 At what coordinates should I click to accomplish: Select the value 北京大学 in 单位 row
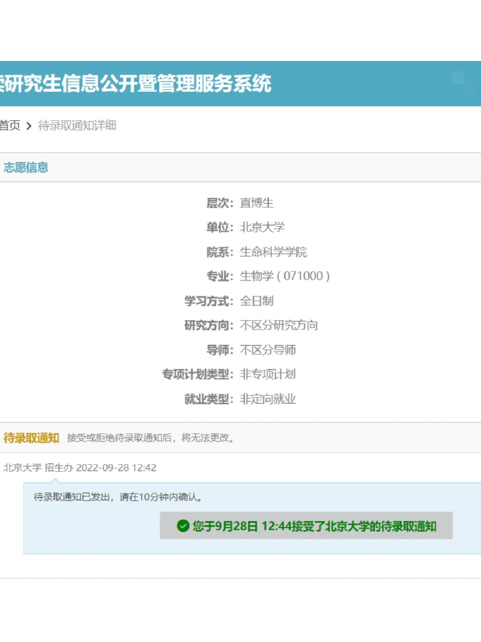(x=262, y=227)
